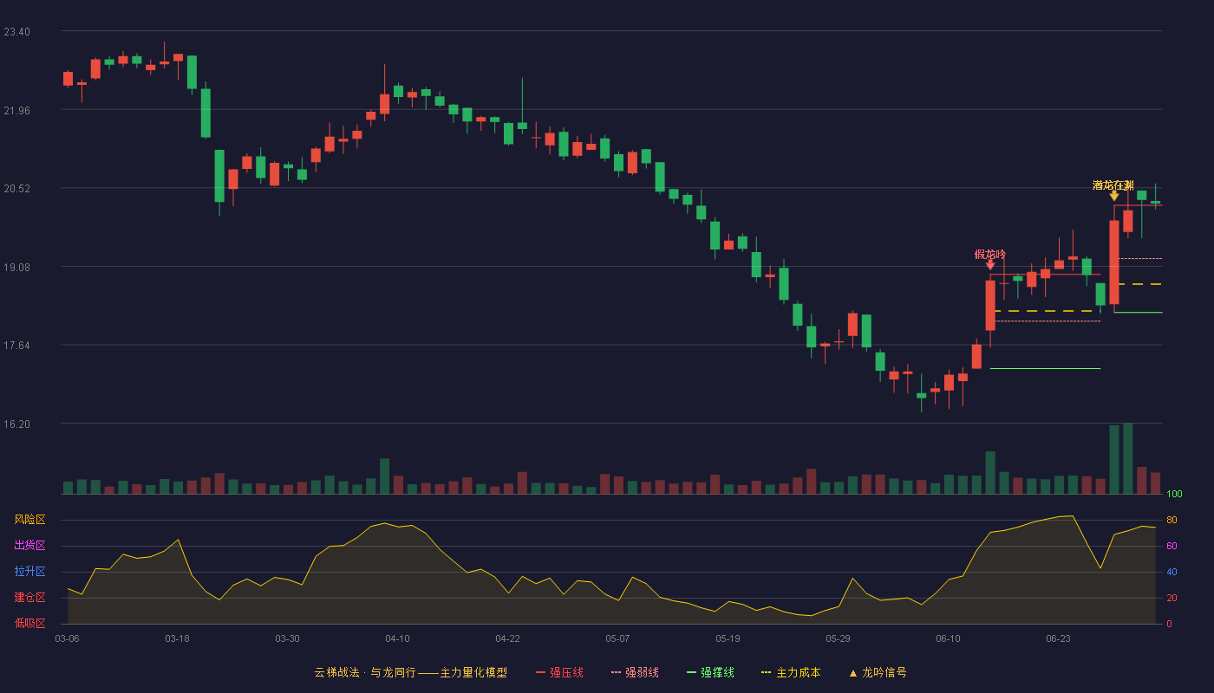The width and height of the screenshot is (1214, 693).
Task: Click the 拉升区 zone label
Action: [29, 572]
